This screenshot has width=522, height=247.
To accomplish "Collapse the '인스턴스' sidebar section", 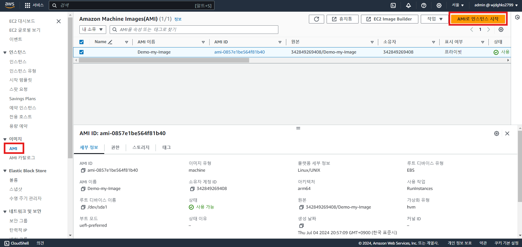I will [5, 52].
